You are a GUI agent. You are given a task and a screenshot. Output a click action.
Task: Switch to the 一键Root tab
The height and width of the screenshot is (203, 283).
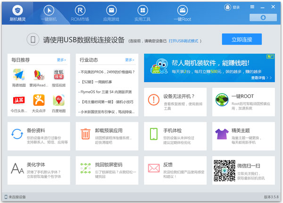pyautogui.click(x=182, y=13)
